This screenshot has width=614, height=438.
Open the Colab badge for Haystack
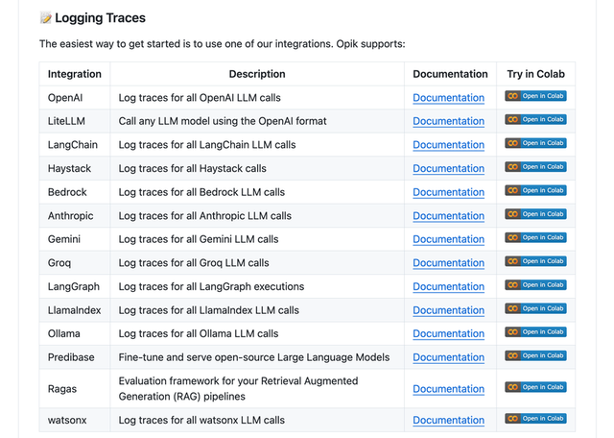coord(535,167)
